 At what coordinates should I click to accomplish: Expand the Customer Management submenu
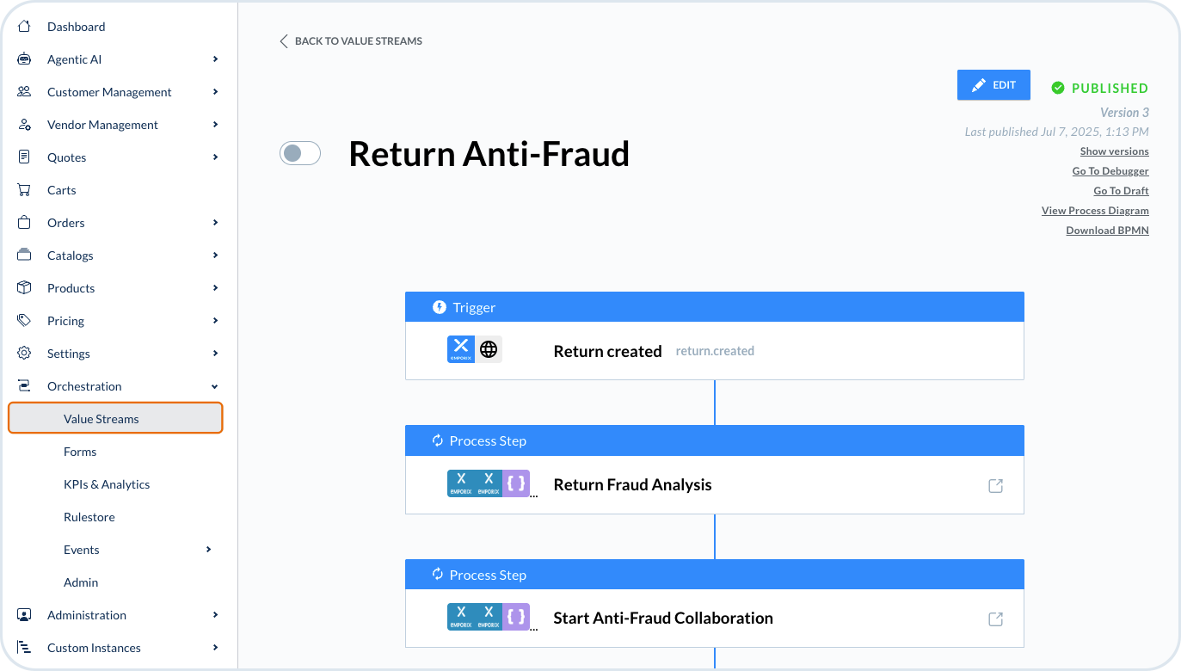[215, 92]
